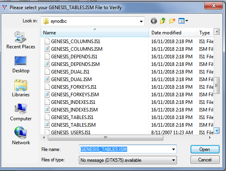Screen dimensions: 226x171
Task: Click the GENESIS_DUAL.ISM file icon
Action: point(47,79)
